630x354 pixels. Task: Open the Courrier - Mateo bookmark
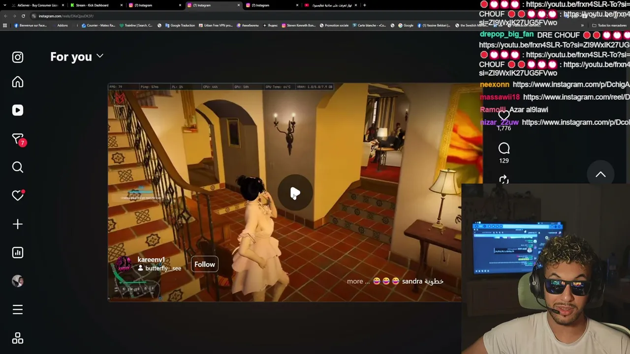(x=98, y=26)
